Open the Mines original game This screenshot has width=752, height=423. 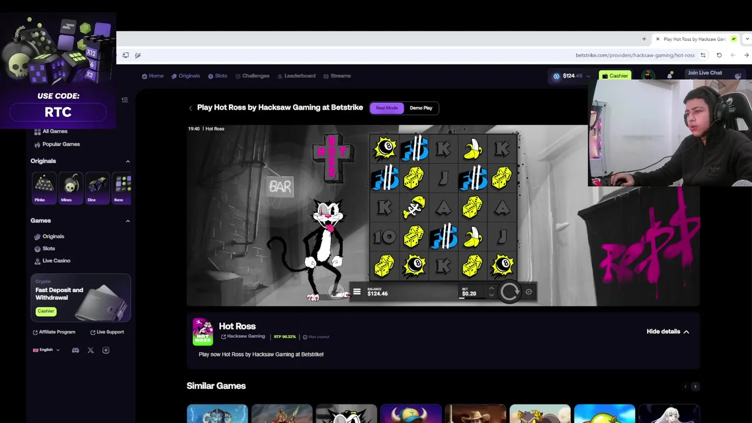(70, 187)
